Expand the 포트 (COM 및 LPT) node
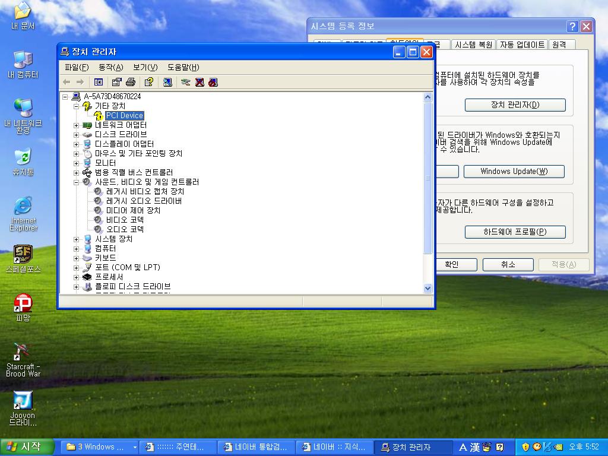This screenshot has width=608, height=456. click(x=77, y=268)
